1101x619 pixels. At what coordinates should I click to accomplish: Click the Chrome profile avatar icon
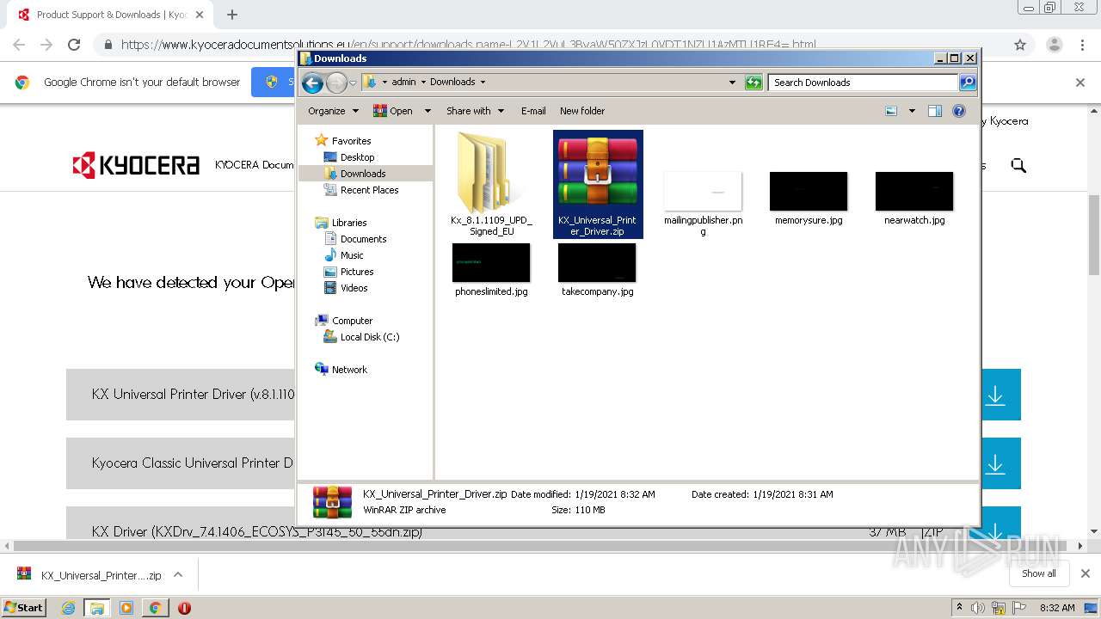pyautogui.click(x=1054, y=45)
